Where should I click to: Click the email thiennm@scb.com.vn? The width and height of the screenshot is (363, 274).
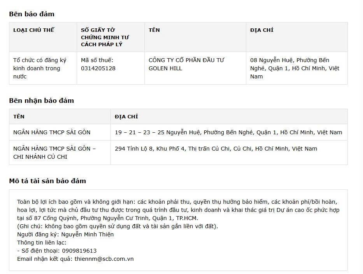pos(104,259)
